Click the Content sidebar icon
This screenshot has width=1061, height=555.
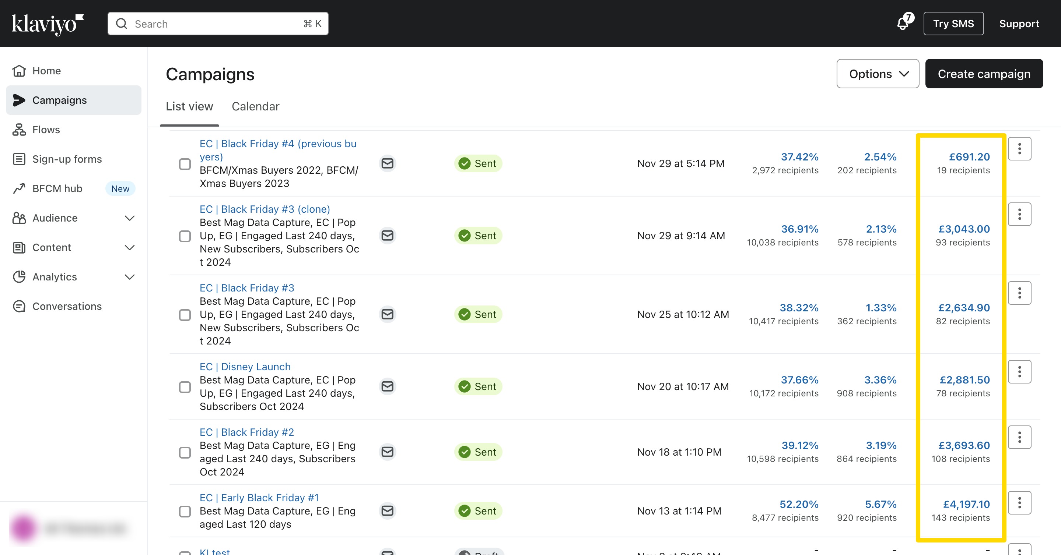coord(19,247)
